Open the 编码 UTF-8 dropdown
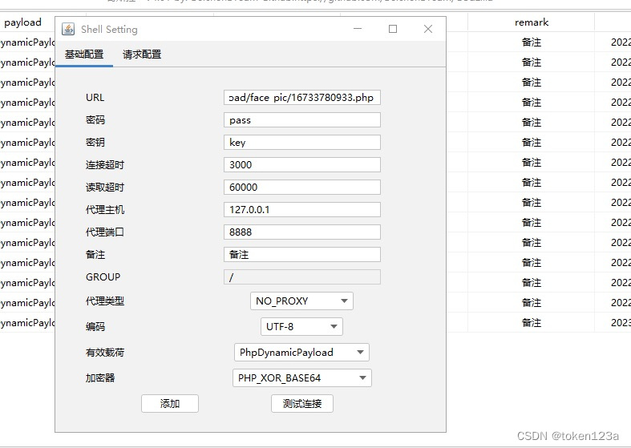The image size is (631, 448). coord(301,326)
